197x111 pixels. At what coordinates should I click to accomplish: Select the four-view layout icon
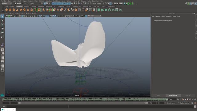(x=2, y=54)
